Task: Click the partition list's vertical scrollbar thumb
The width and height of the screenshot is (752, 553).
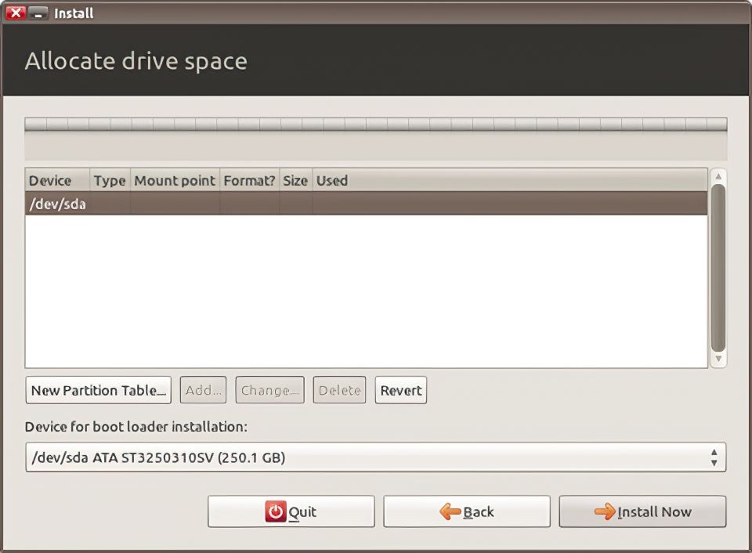Action: coord(718,266)
